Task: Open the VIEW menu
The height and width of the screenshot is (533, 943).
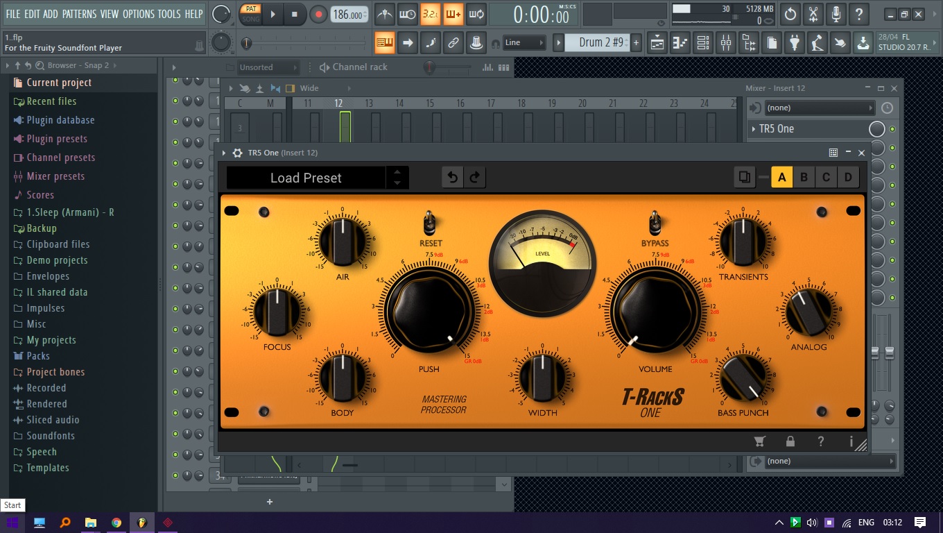Action: (110, 14)
